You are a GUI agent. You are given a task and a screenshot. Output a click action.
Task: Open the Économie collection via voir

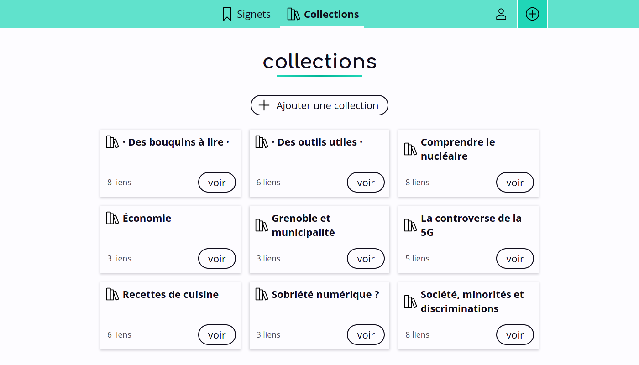click(x=217, y=258)
